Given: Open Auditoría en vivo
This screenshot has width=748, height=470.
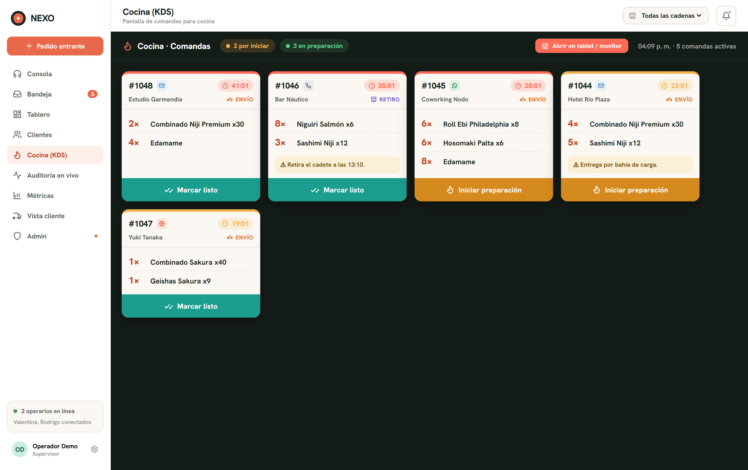Looking at the screenshot, I should 55,175.
